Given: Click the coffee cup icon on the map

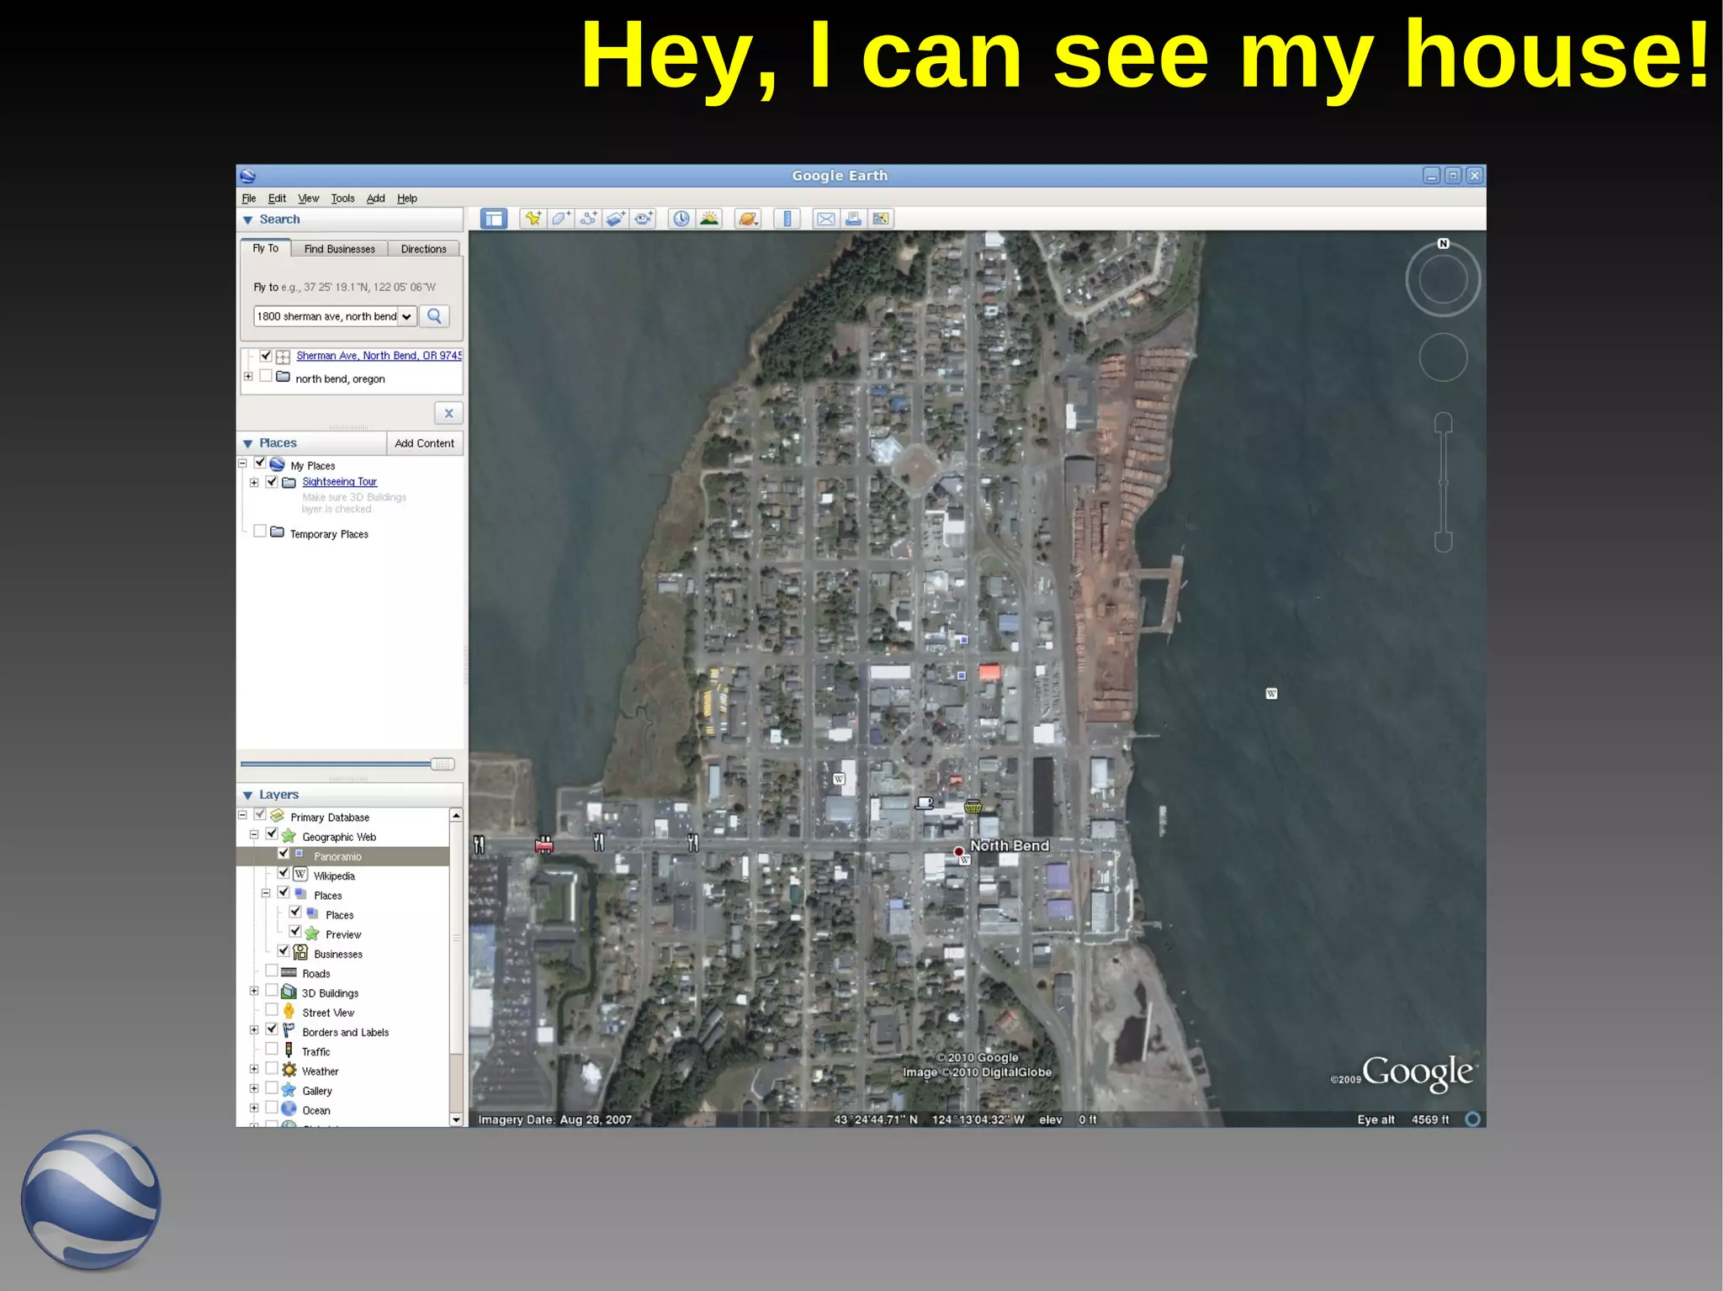Looking at the screenshot, I should pyautogui.click(x=925, y=802).
